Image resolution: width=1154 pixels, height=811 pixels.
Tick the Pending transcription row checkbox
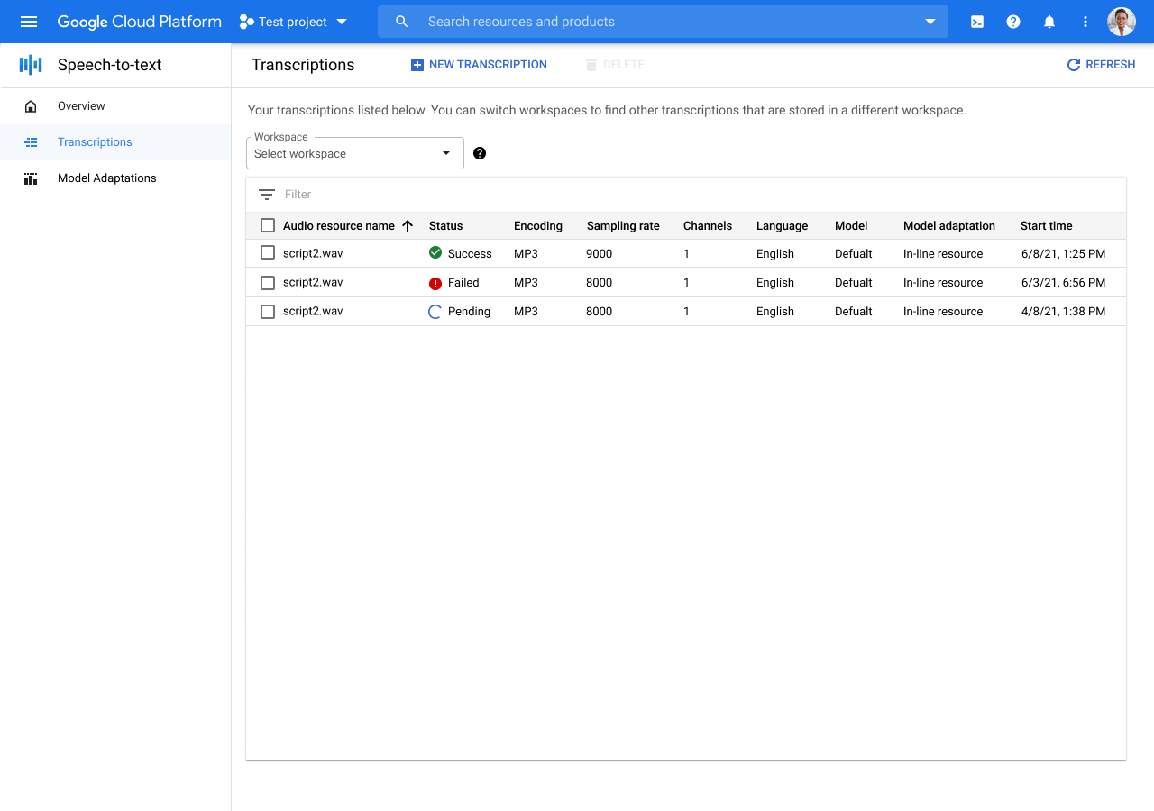(268, 312)
